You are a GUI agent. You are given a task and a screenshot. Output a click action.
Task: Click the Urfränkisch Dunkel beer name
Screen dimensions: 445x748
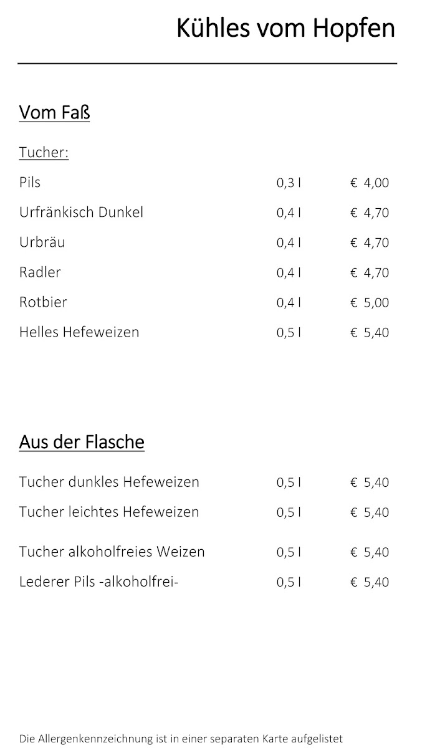click(81, 213)
